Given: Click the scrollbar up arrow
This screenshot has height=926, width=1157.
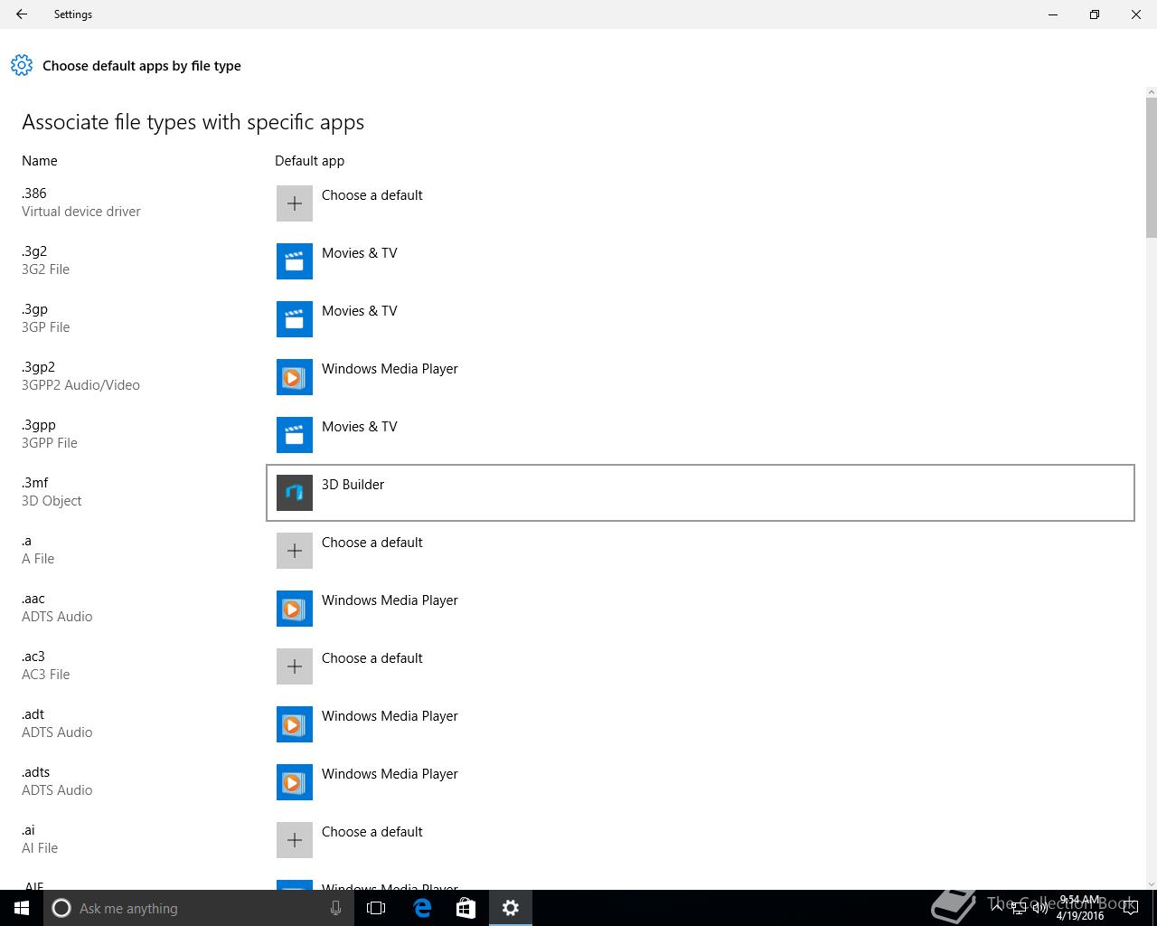Looking at the screenshot, I should (1151, 91).
